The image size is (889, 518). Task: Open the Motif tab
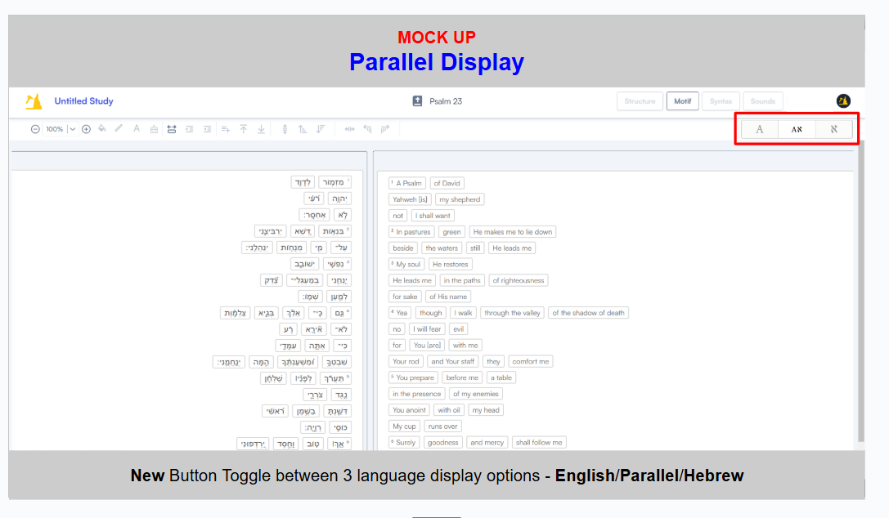(x=682, y=101)
